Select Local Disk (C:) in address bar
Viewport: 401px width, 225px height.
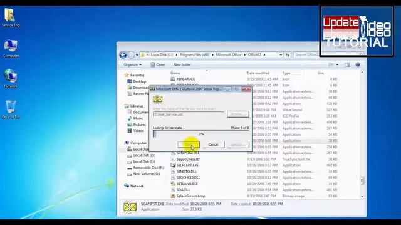[x=162, y=55]
